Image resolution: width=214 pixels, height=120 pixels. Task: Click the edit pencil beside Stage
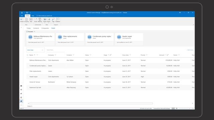click(x=111, y=55)
